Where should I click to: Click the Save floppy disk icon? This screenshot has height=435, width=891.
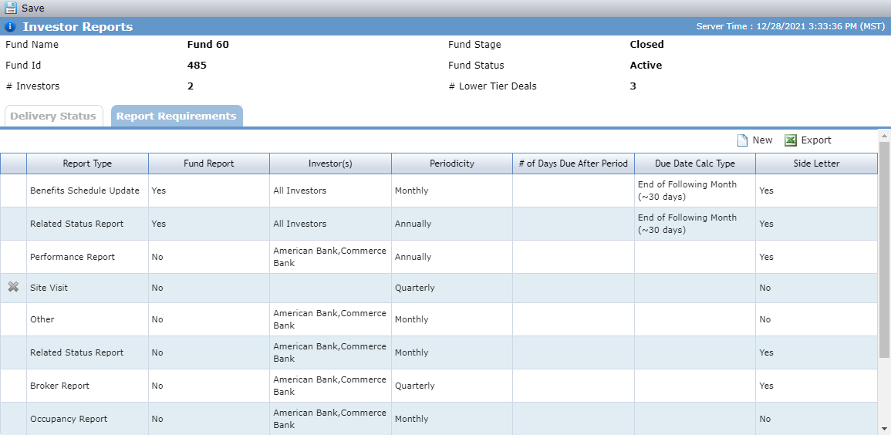(10, 8)
